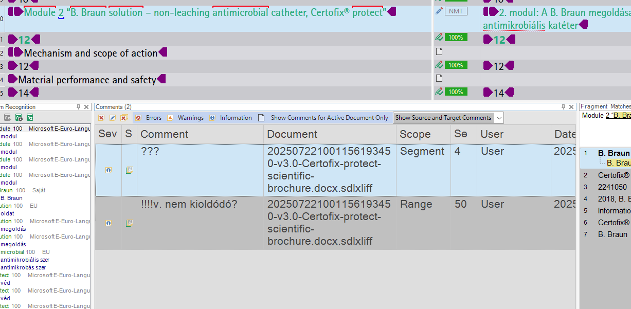
Task: Click the Se column header
Action: point(464,134)
